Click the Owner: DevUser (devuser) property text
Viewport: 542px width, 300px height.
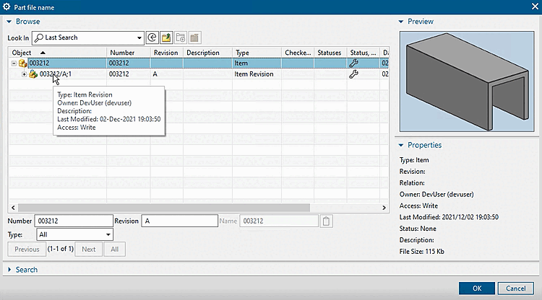pyautogui.click(x=436, y=194)
